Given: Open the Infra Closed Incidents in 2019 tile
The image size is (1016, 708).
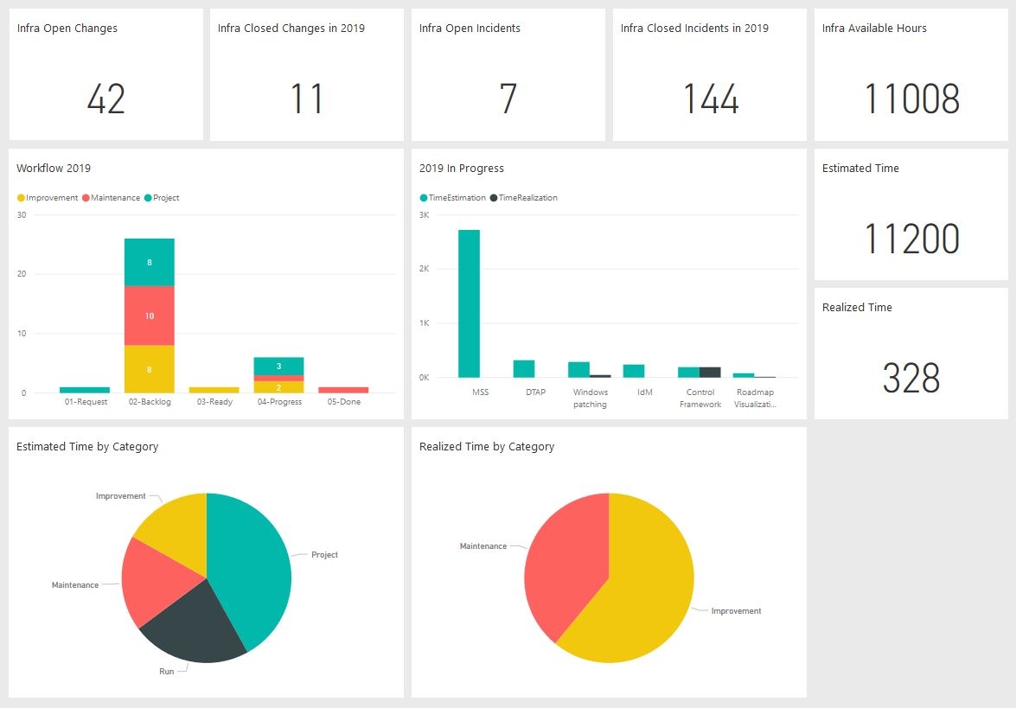Looking at the screenshot, I should click(x=709, y=75).
